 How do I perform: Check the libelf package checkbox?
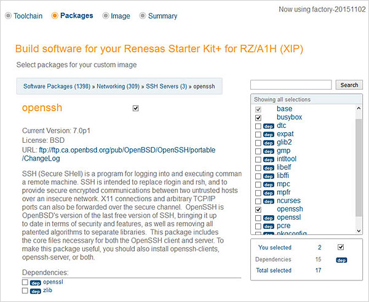point(258,168)
